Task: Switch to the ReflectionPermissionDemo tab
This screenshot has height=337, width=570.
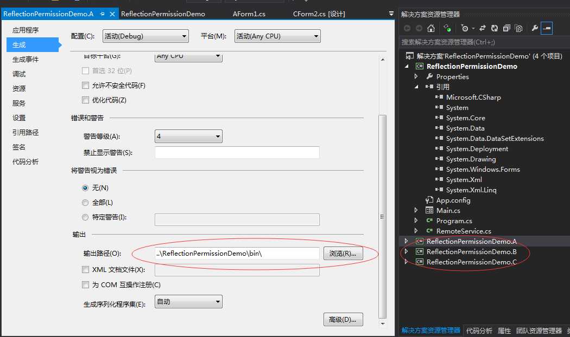Action: tap(163, 14)
